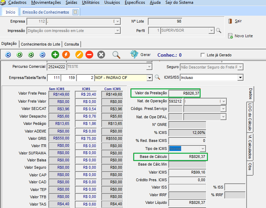
Task: Click the orange lightning bolt icon
Action: click(x=66, y=55)
